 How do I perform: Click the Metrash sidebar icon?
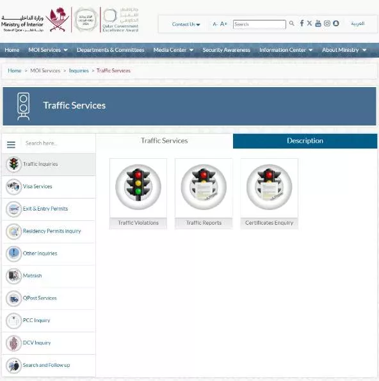coord(13,276)
